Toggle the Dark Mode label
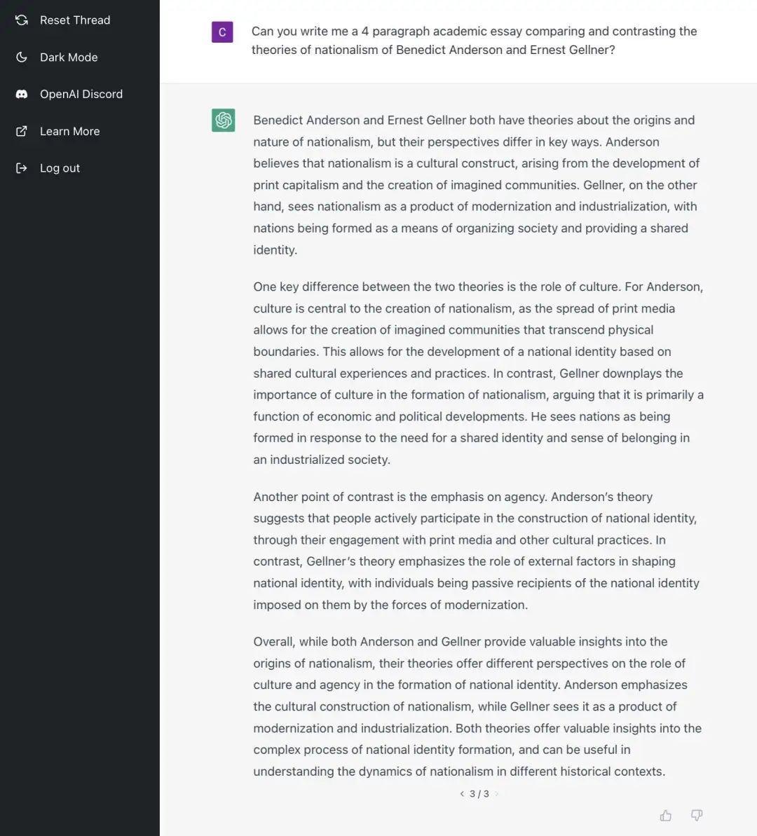757x836 pixels. [x=69, y=57]
